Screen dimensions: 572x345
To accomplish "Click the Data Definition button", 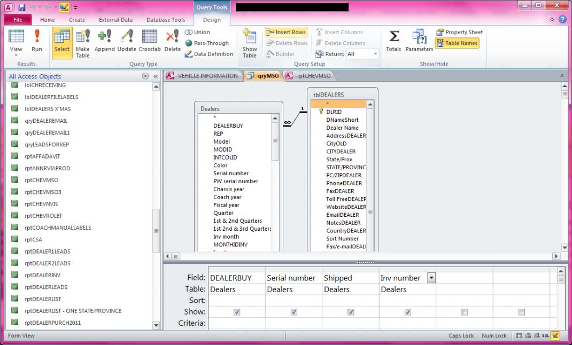I will tap(208, 54).
